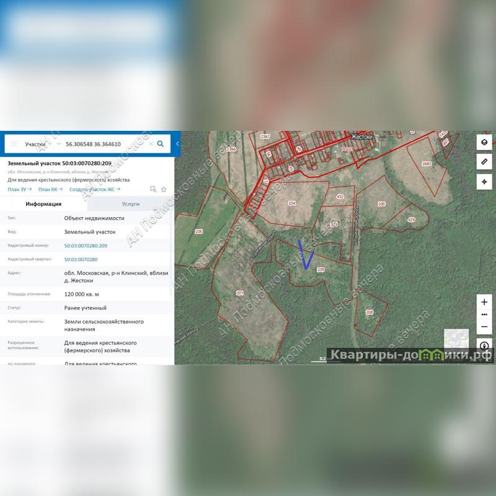Clear the search field with the X icon
Viewport: 496px width, 496px height.
pyautogui.click(x=150, y=144)
